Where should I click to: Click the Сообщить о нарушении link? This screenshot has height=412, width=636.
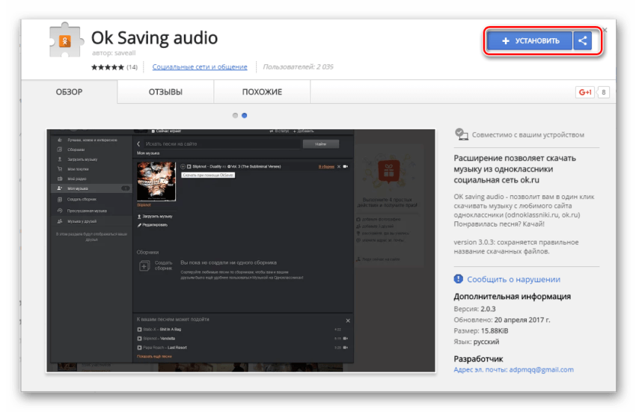tap(513, 279)
